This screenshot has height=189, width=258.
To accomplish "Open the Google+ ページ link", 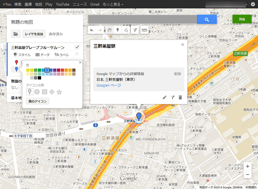I will click(109, 85).
